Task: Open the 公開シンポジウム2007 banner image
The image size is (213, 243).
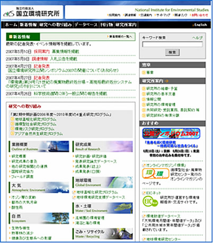Action: pos(171,133)
